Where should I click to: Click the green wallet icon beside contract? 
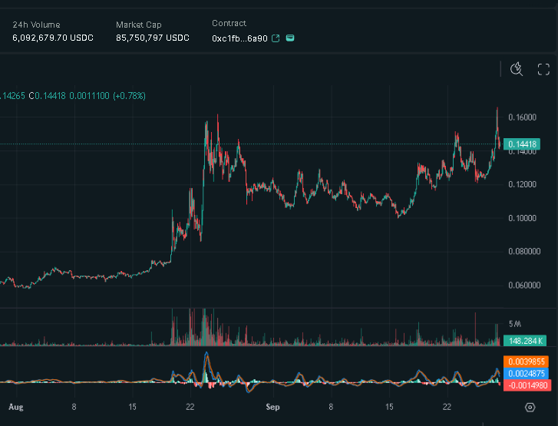290,38
